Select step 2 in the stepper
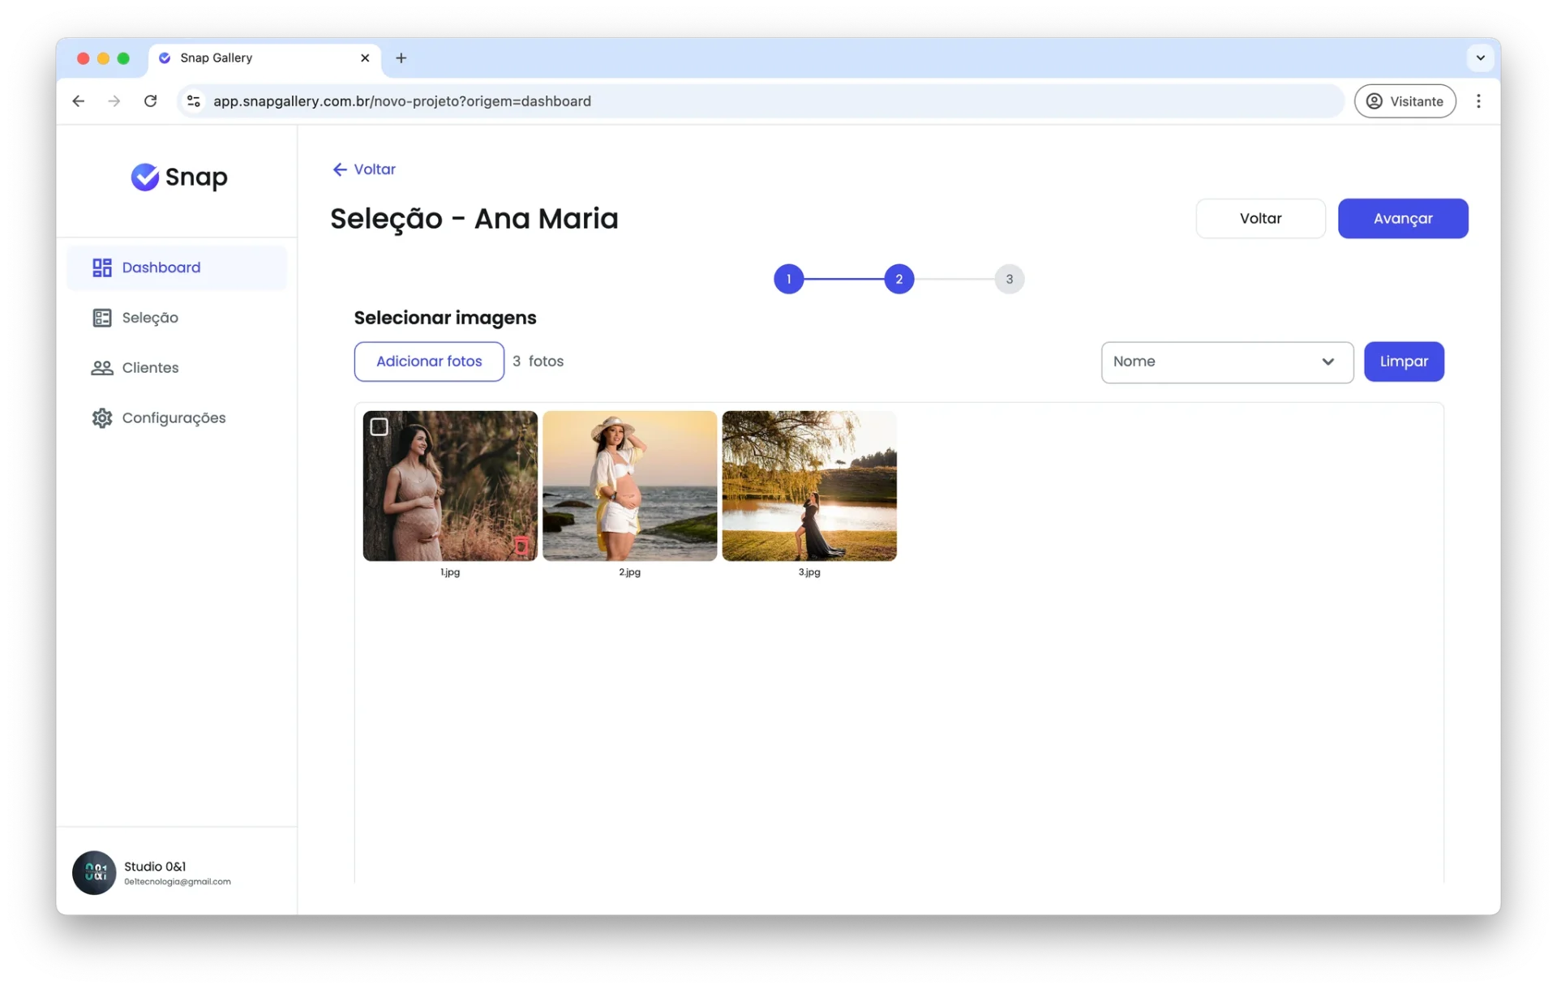 [899, 280]
